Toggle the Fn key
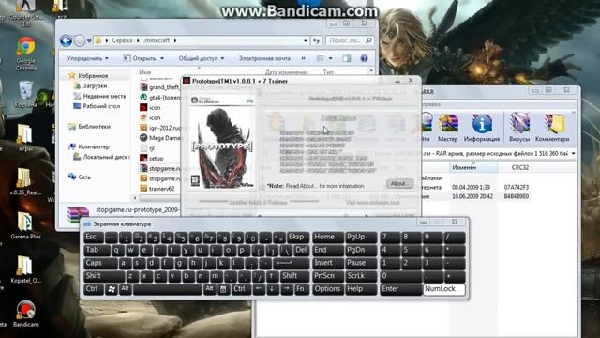 [301, 289]
